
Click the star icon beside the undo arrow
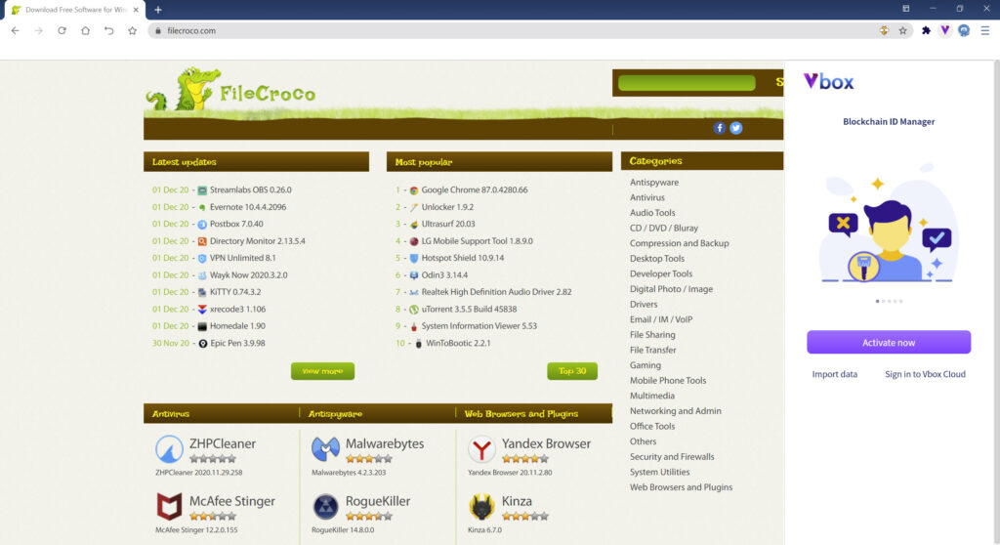pos(132,30)
